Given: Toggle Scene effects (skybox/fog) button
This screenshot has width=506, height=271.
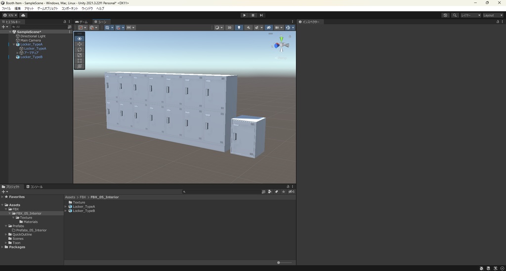Looking at the screenshot, I should tap(257, 28).
